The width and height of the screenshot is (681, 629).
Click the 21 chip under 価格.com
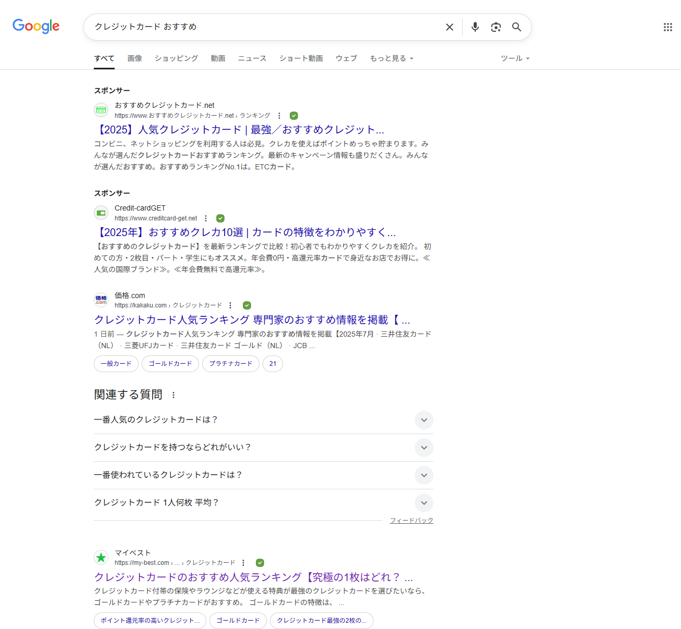pyautogui.click(x=273, y=364)
